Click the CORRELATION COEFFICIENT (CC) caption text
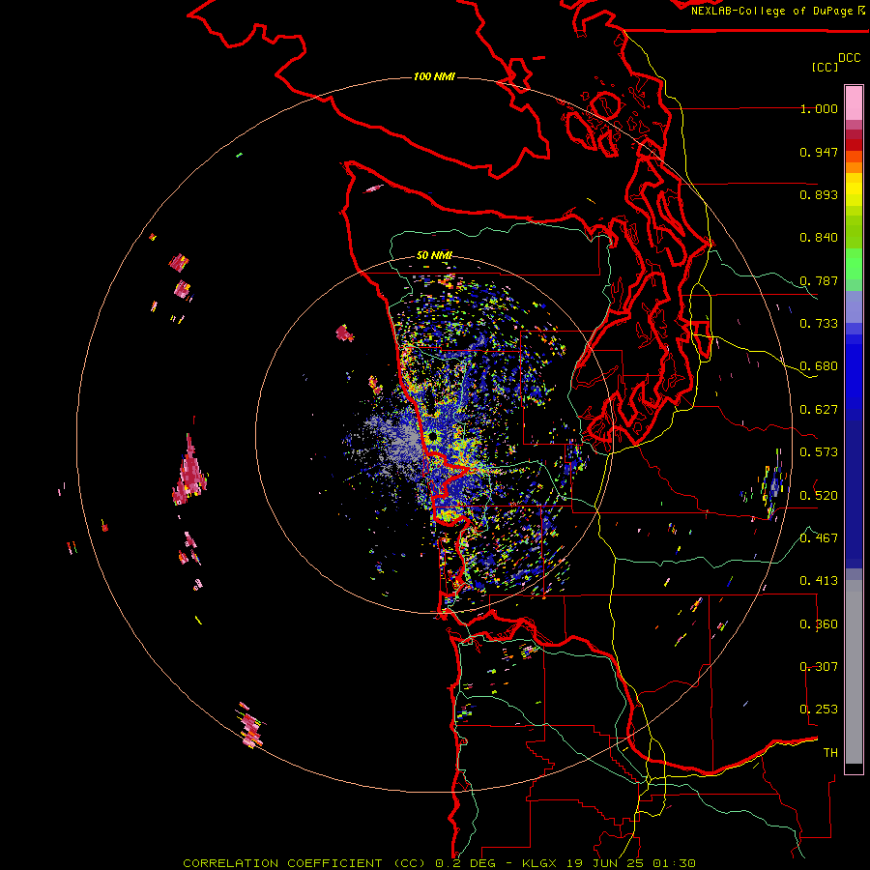This screenshot has width=870, height=870. [x=305, y=863]
